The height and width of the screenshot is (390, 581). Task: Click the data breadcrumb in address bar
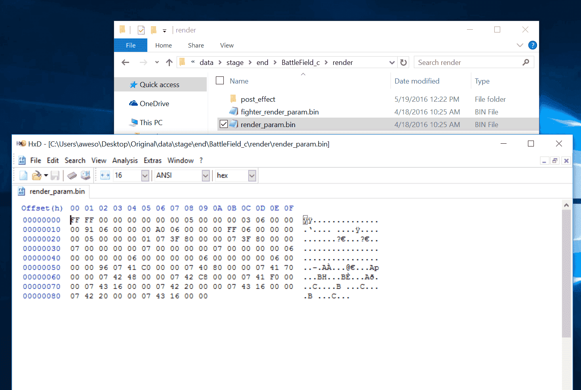[206, 63]
